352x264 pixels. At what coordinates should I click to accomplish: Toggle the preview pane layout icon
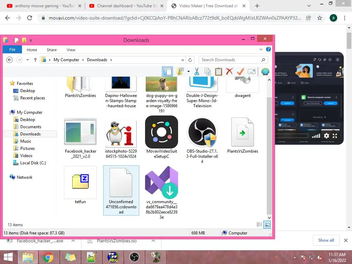pos(167,71)
